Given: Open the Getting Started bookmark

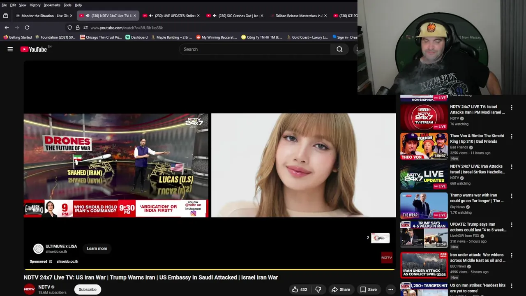Looking at the screenshot, I should pyautogui.click(x=17, y=37).
